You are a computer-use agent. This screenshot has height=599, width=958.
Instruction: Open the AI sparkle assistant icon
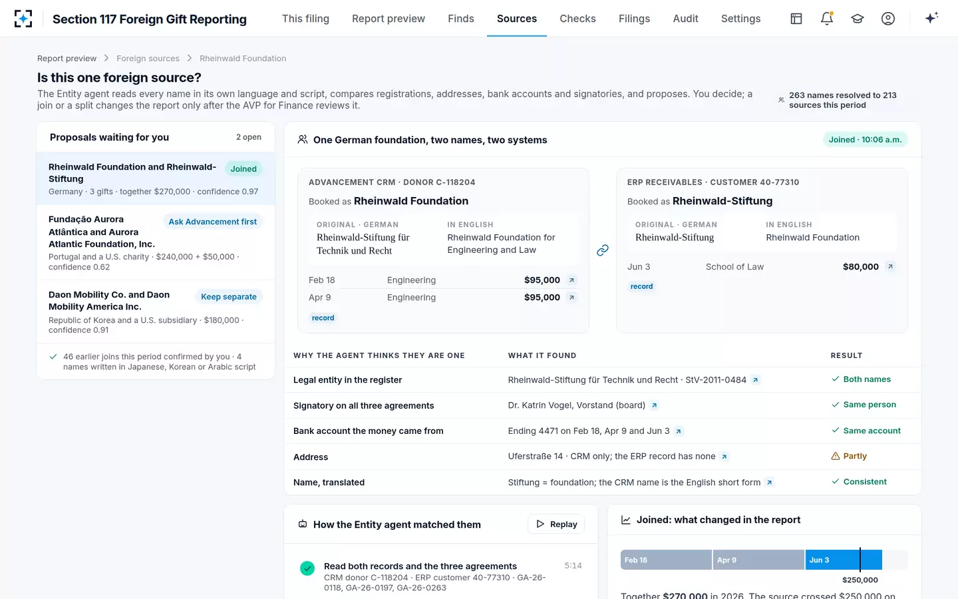931,18
